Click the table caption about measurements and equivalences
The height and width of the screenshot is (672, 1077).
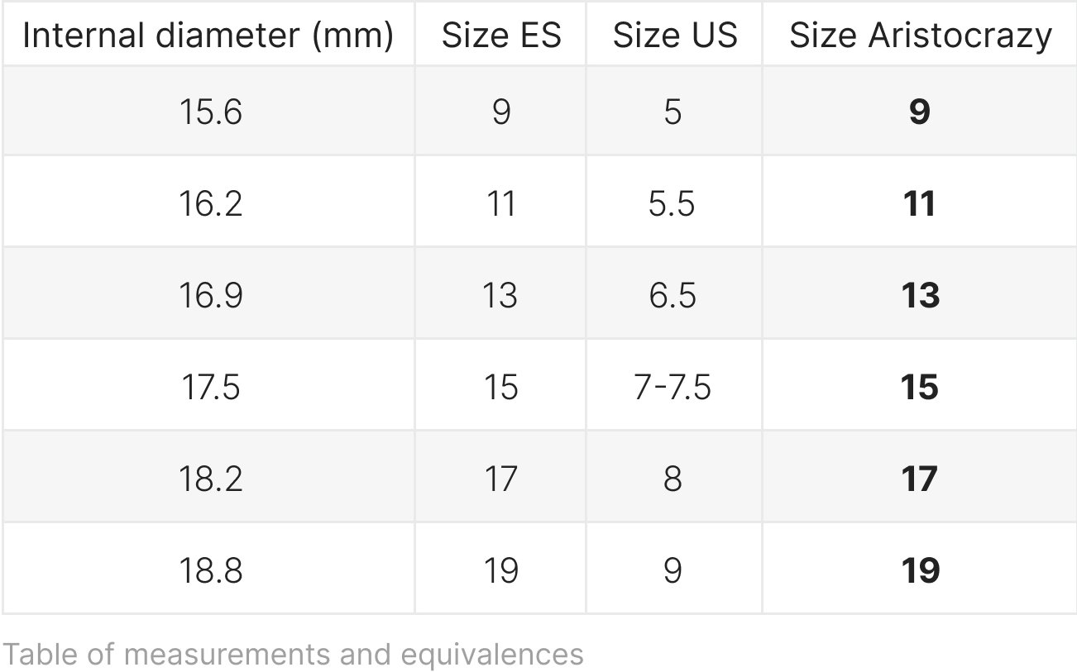pos(294,655)
